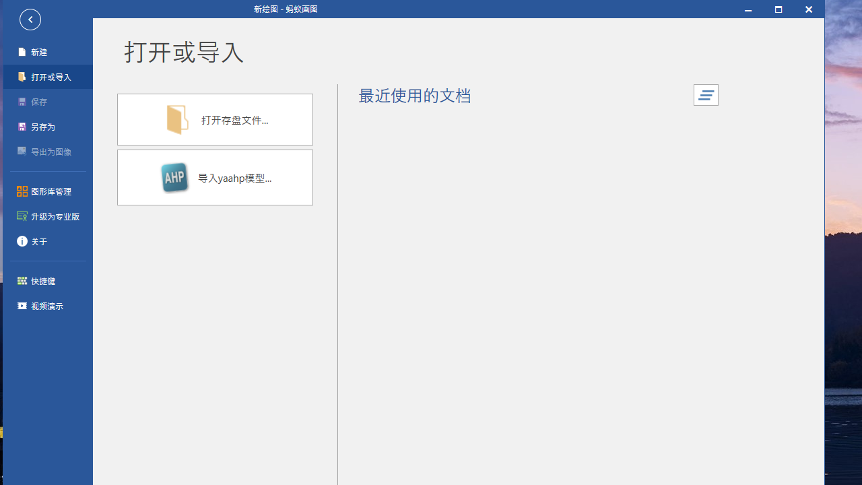Open the recent documents sort options
Image resolution: width=862 pixels, height=485 pixels.
[x=706, y=95]
